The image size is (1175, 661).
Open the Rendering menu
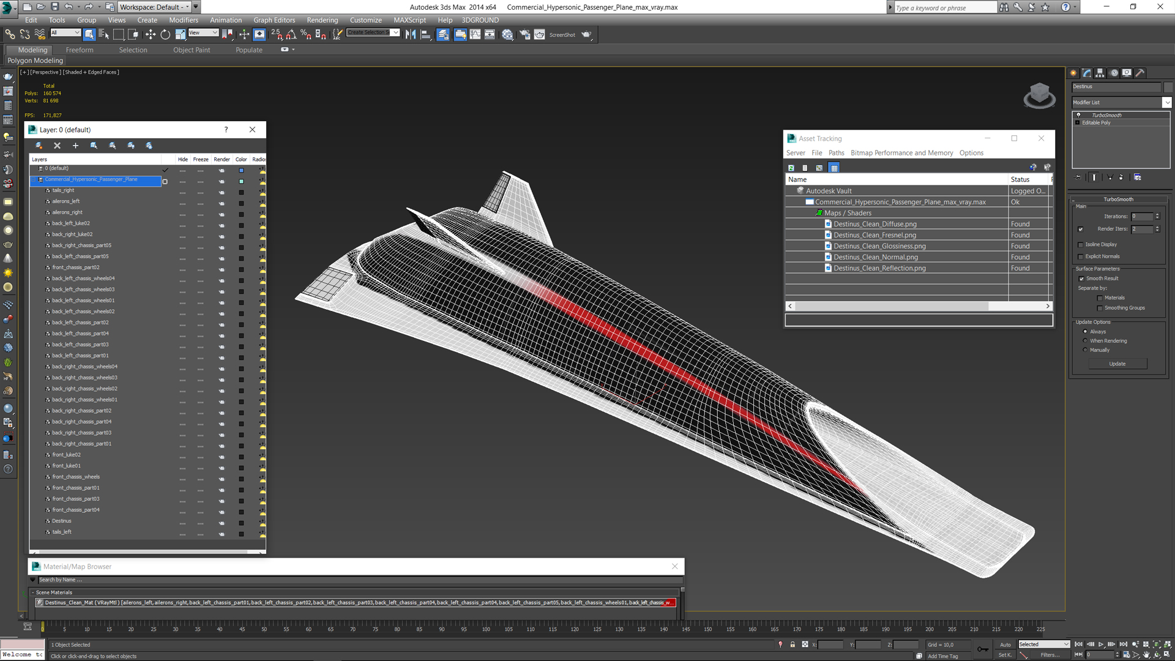[x=322, y=20]
